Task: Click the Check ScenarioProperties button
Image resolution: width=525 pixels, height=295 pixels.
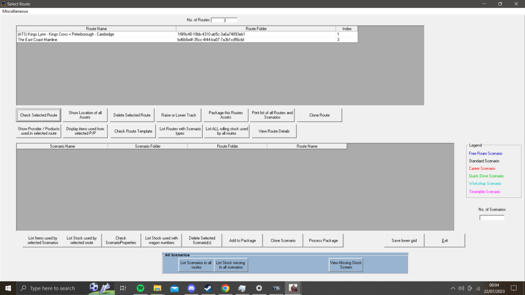Action: click(121, 241)
